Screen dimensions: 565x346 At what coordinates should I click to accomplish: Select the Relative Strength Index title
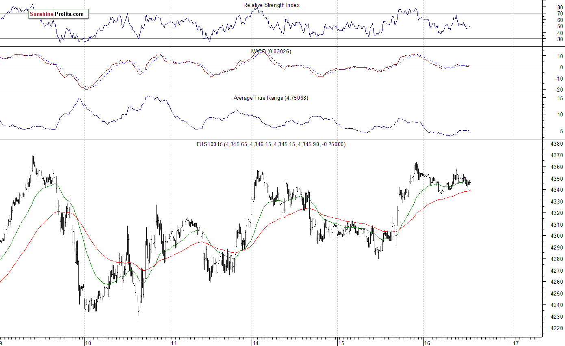tap(272, 5)
